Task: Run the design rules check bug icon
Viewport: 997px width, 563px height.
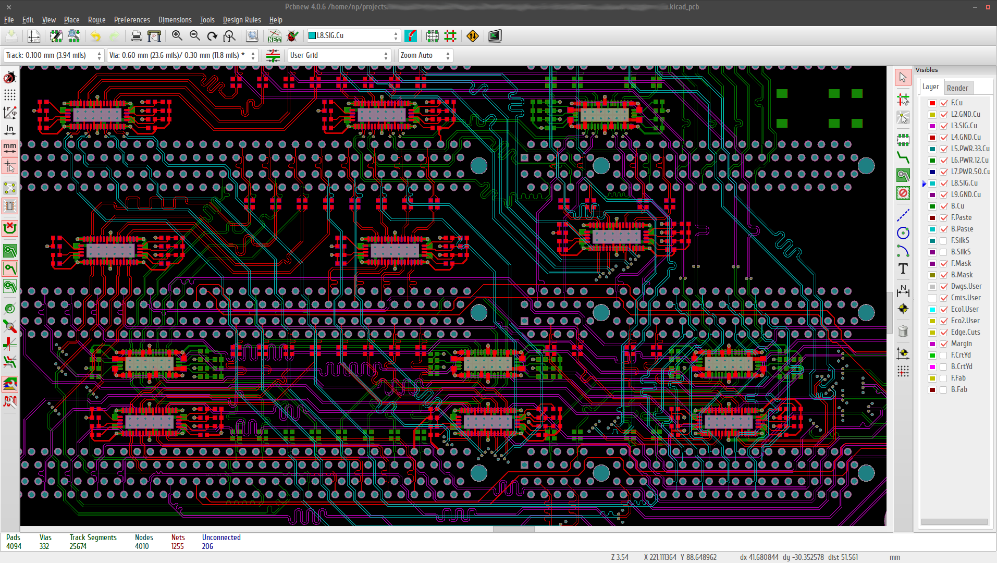Action: (x=293, y=36)
